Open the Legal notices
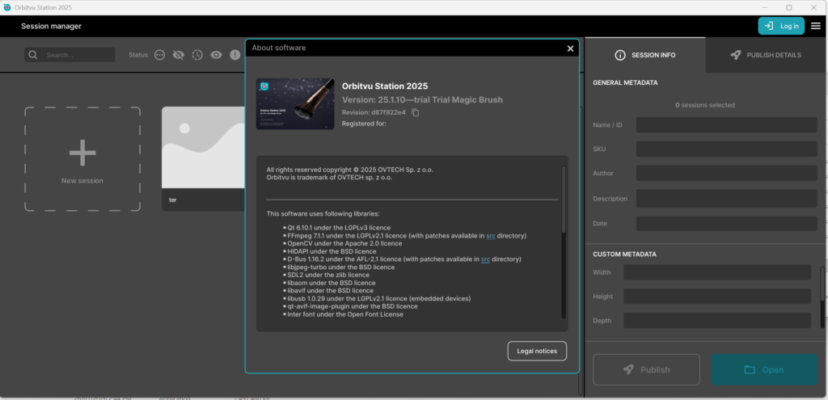Image resolution: width=828 pixels, height=400 pixels. pos(537,351)
